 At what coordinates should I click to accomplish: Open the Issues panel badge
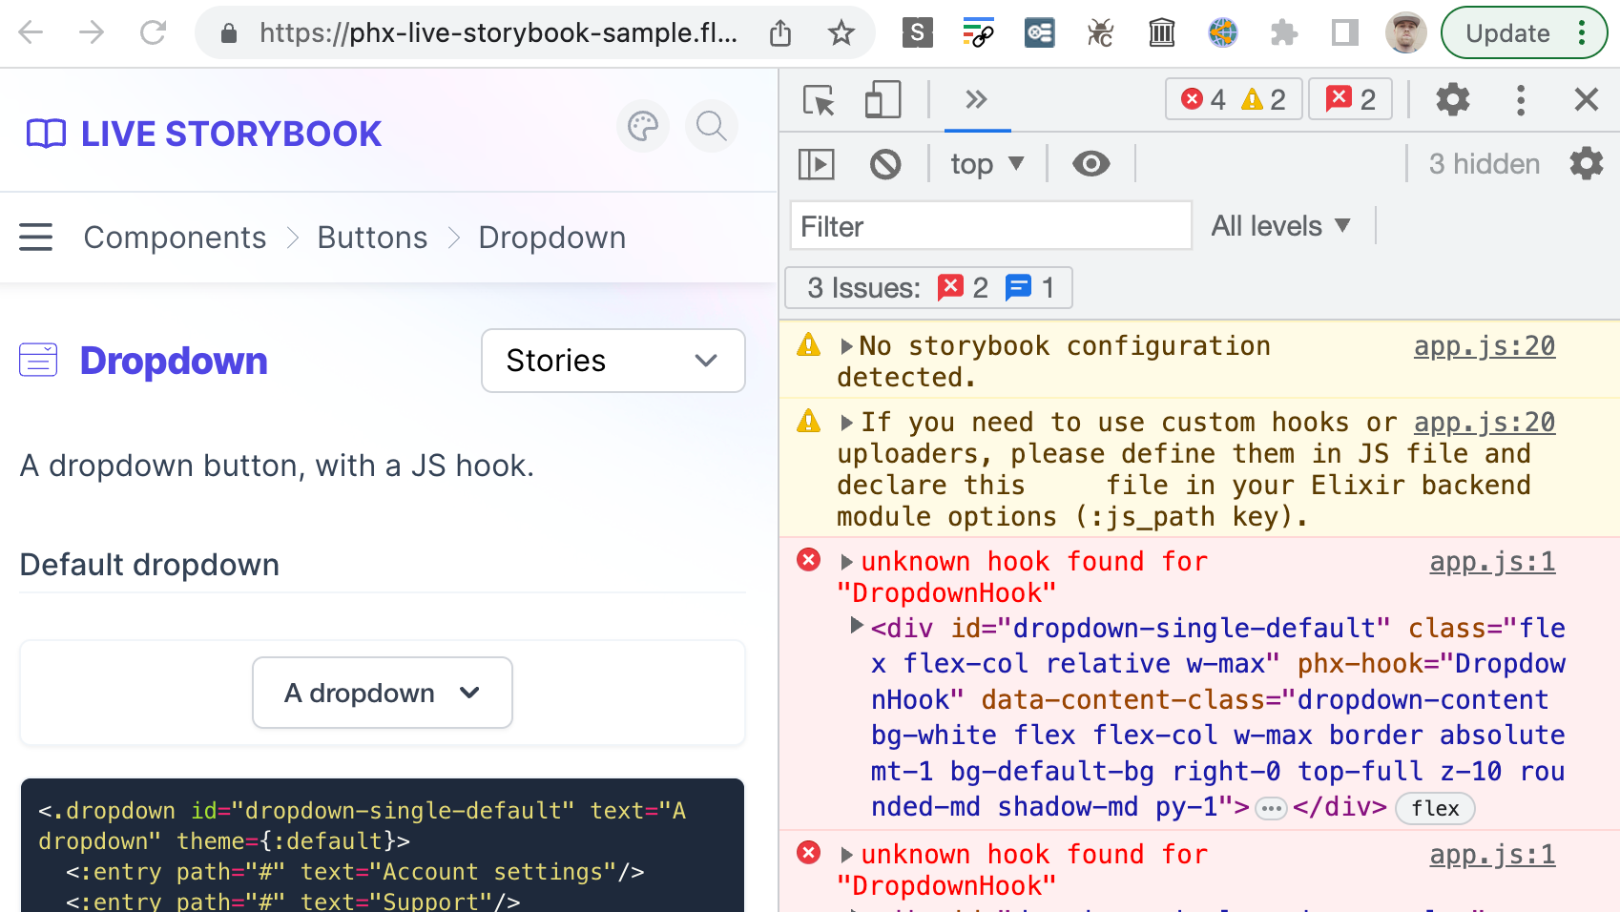point(1350,98)
